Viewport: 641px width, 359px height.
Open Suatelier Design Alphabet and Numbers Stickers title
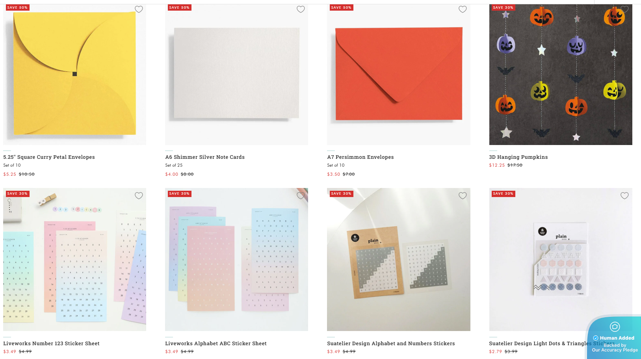click(x=391, y=344)
